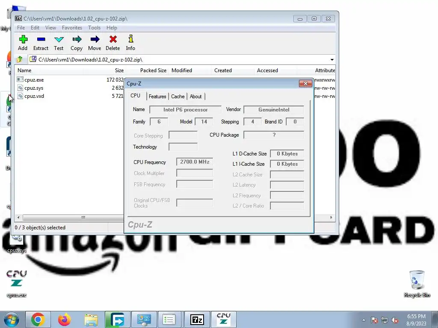
Task: Click the network tray icon
Action: (x=385, y=320)
